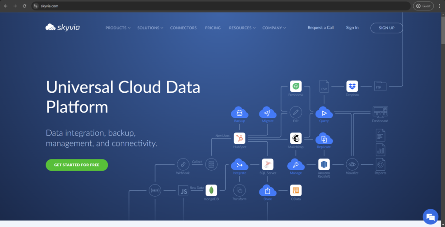Click the Request a Call link

(x=321, y=27)
